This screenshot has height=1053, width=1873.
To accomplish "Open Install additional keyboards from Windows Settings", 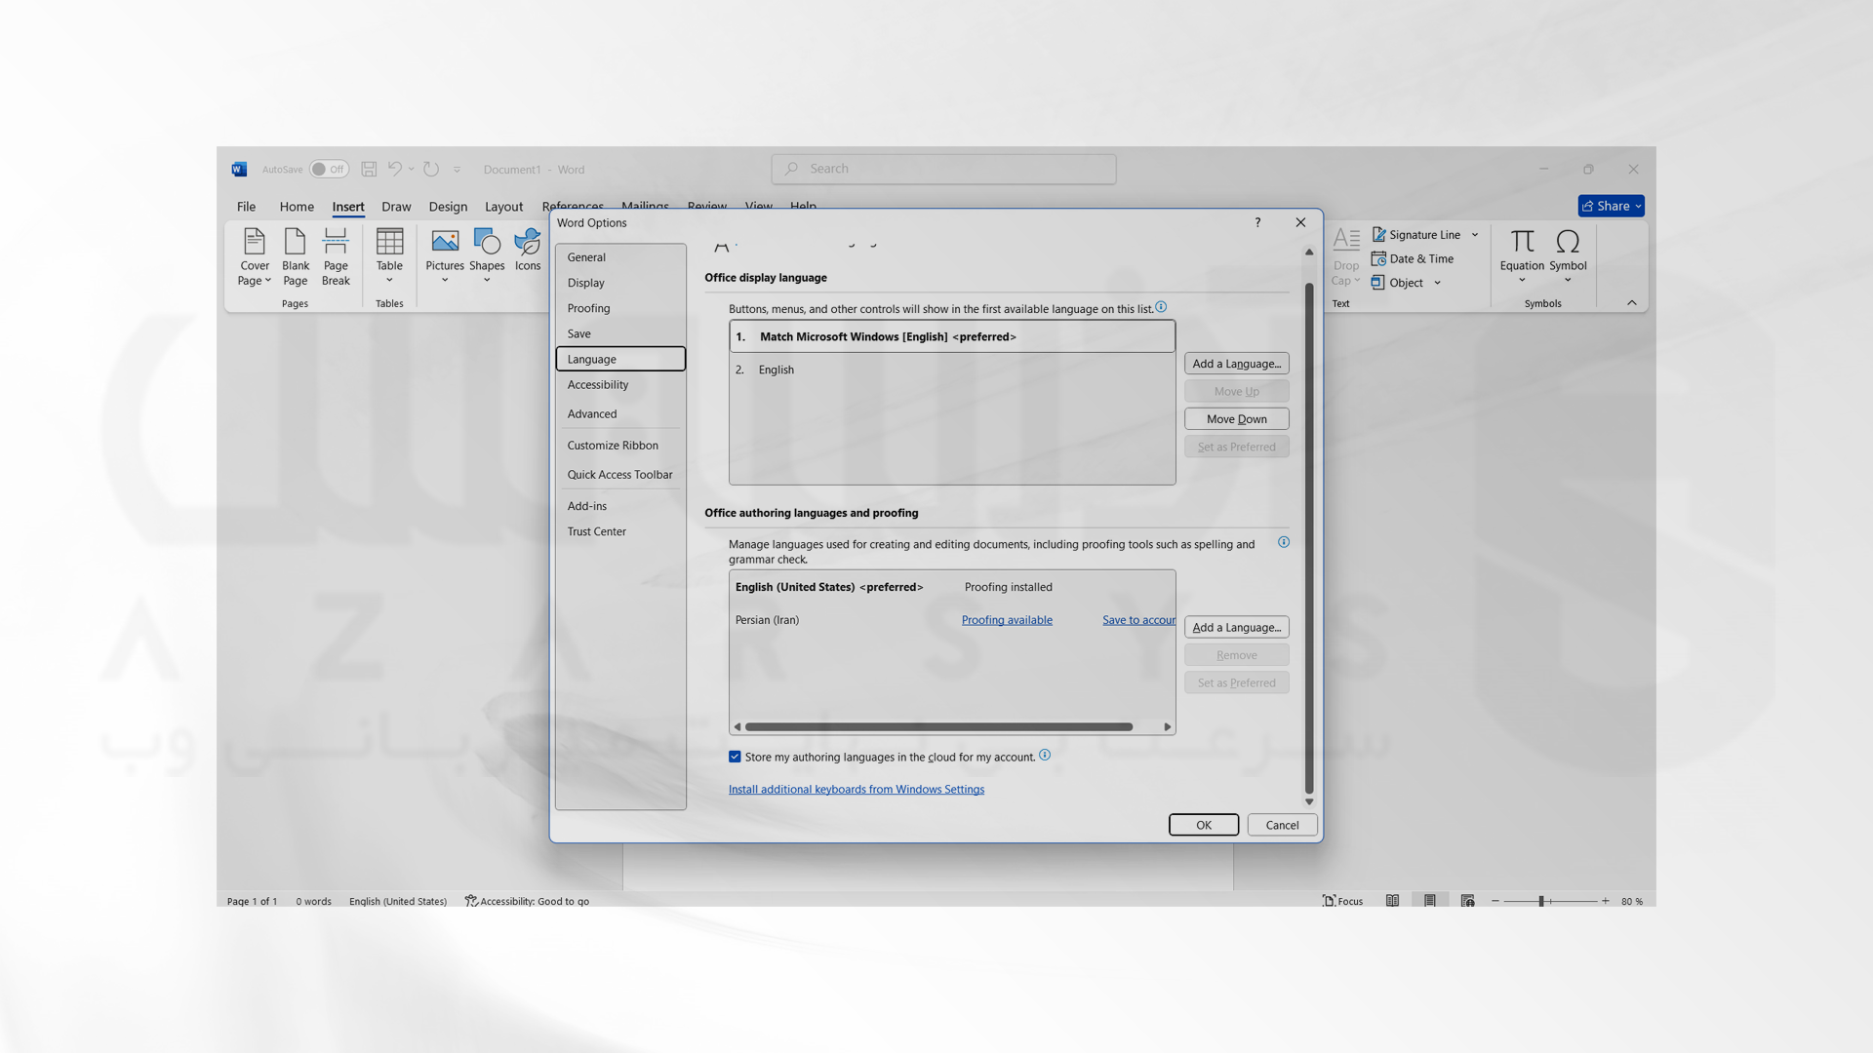I will coord(857,790).
